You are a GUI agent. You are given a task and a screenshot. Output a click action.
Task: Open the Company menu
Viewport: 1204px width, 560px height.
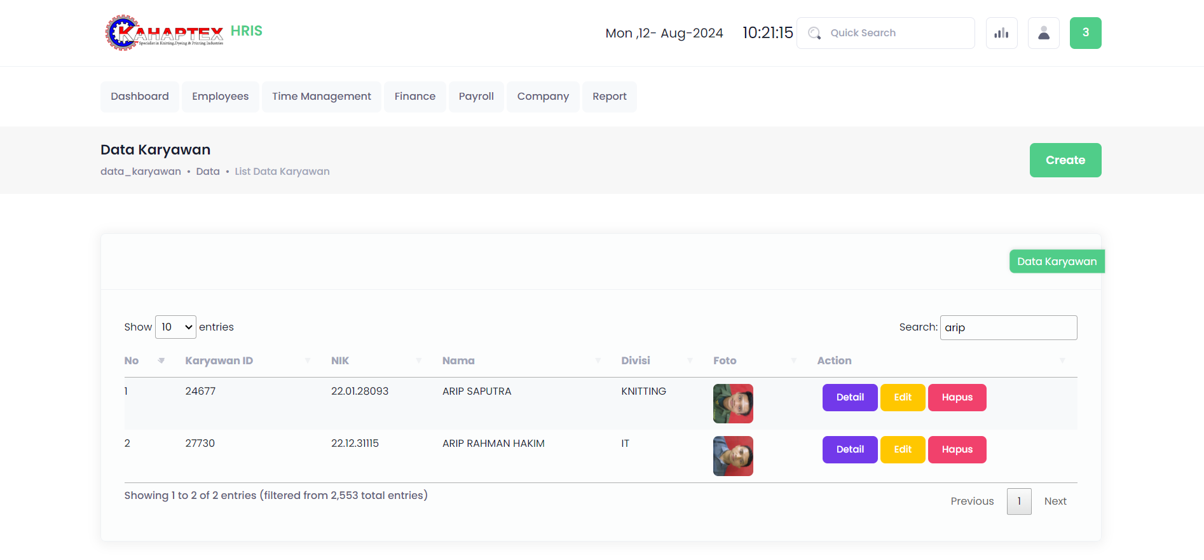tap(542, 97)
